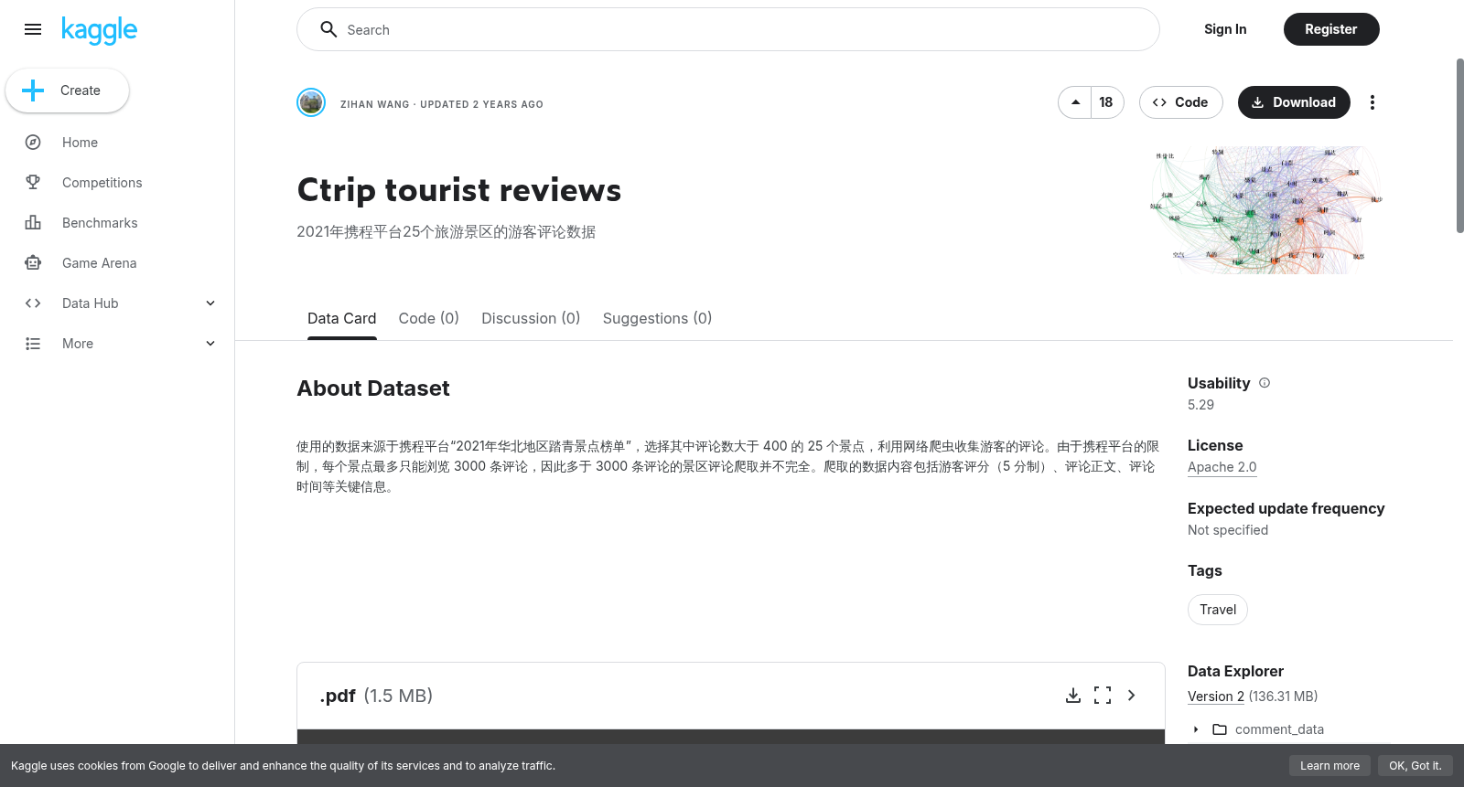This screenshot has height=787, width=1464.
Task: Click the Register button
Action: tap(1331, 29)
